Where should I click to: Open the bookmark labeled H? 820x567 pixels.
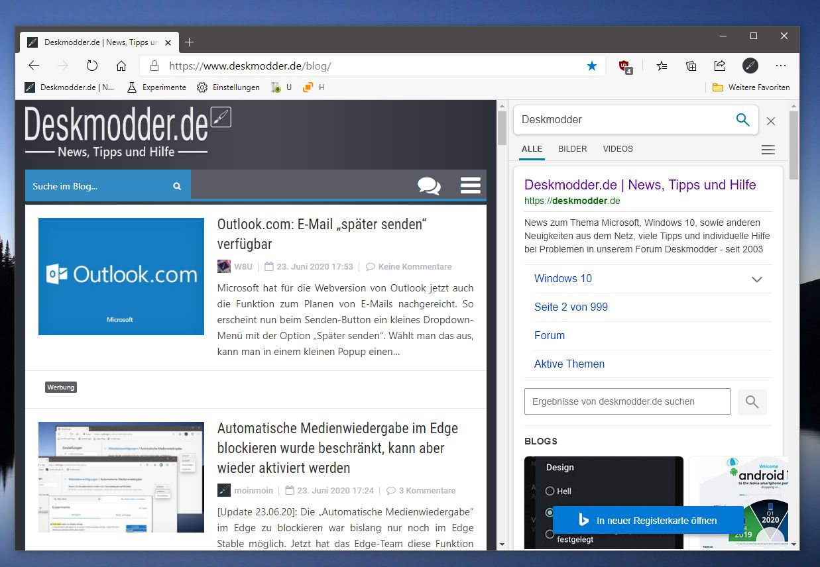[314, 87]
